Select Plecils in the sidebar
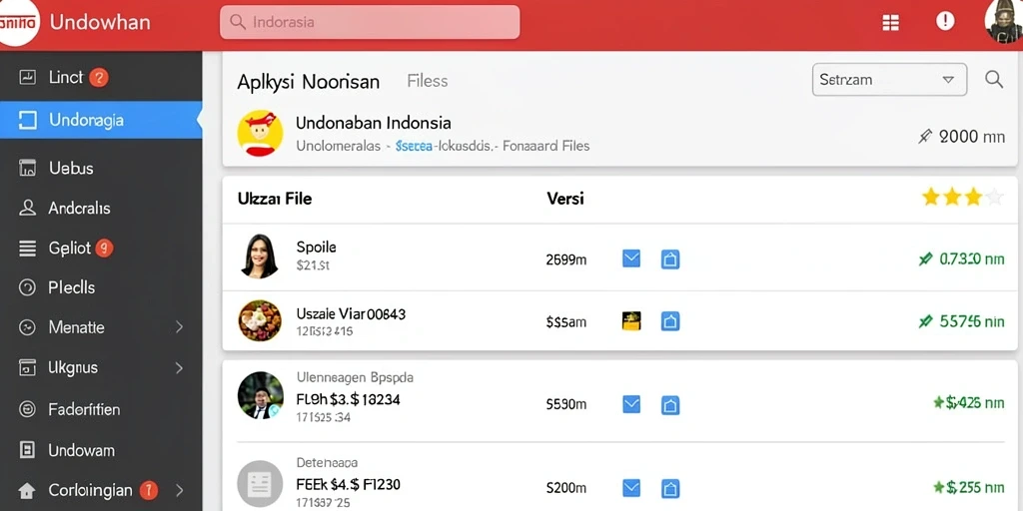Screen dimensions: 1023x511 (x=101, y=287)
